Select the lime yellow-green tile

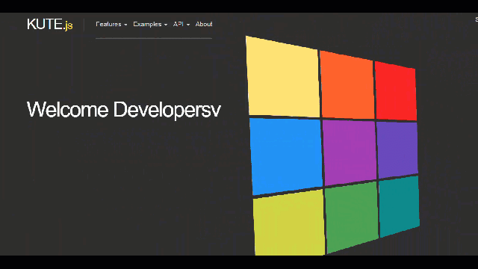click(289, 223)
